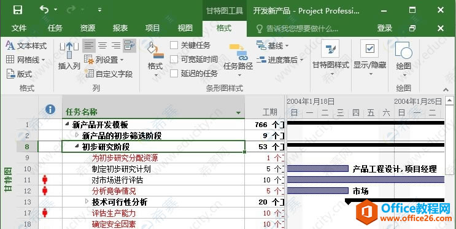456x229 pixels.
Task: Enable the 关键任务 checkbox
Action: (174, 45)
